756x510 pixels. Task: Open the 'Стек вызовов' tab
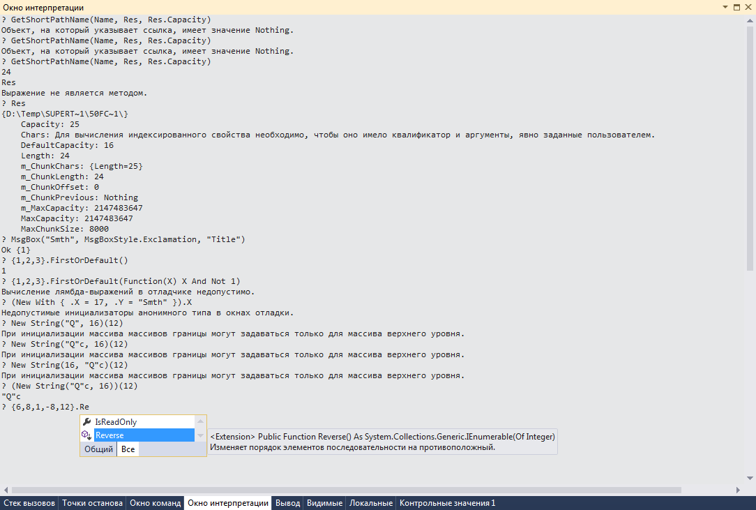(x=29, y=503)
